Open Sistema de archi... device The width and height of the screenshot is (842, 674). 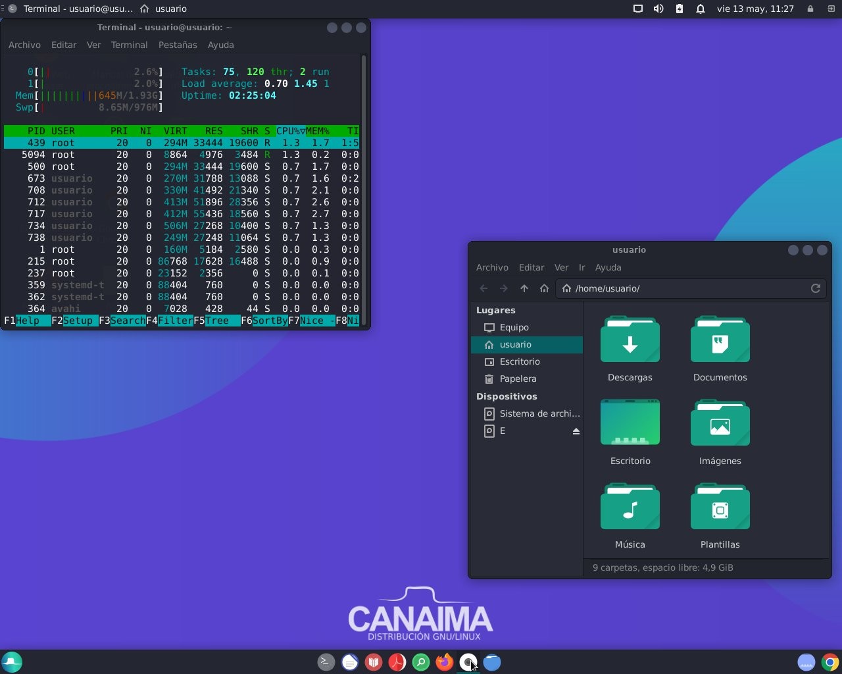coord(527,413)
